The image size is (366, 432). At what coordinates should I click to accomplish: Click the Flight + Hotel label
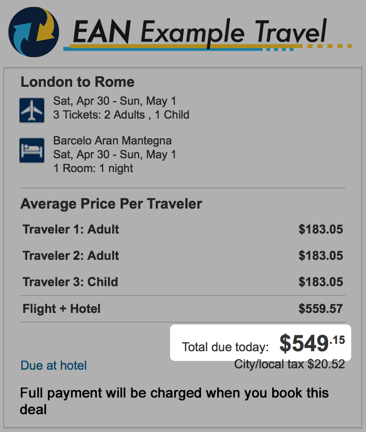coord(61,309)
